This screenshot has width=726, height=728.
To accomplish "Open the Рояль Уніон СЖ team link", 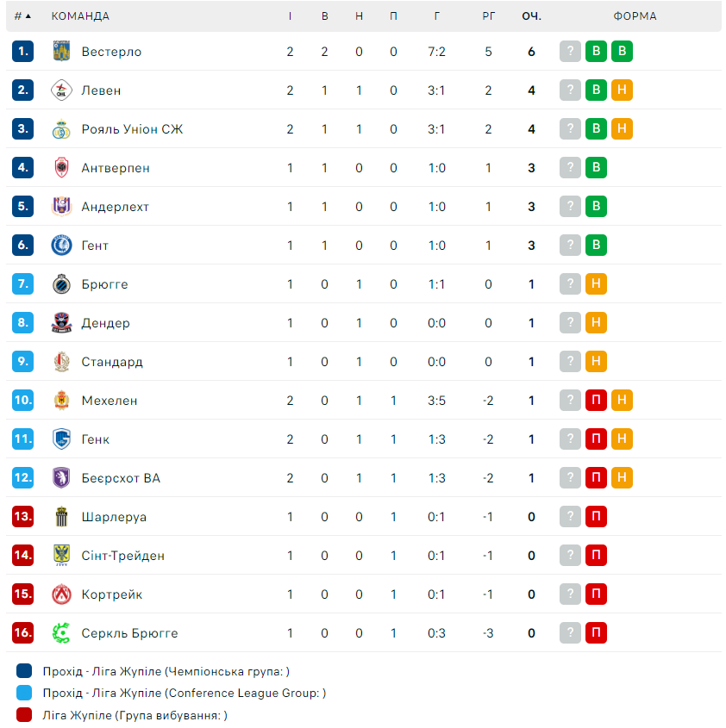I will (x=132, y=129).
